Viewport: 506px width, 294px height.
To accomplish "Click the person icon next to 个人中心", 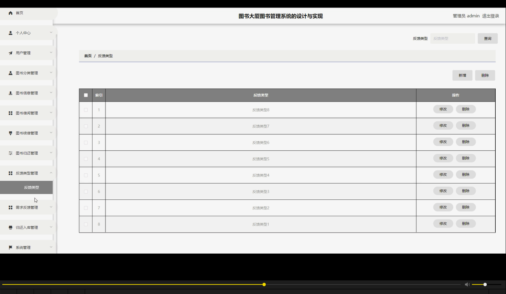I will click(x=10, y=33).
